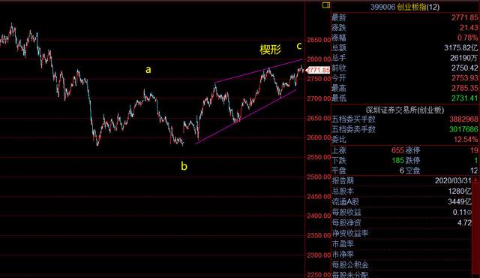Click the 2600.00 price axis label
480x278 pixels.
click(x=319, y=137)
